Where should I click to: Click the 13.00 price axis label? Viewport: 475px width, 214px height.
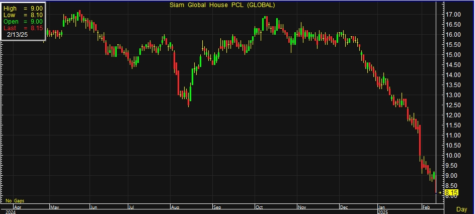coord(454,95)
